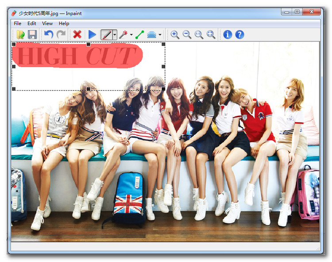Select the Magic Wand tool

123,34
